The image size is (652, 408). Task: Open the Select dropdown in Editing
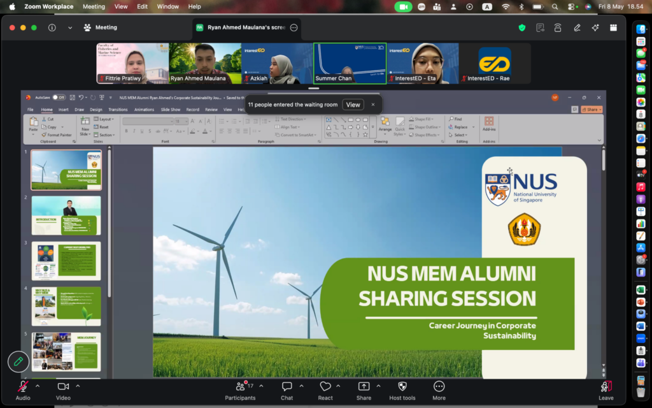pyautogui.click(x=458, y=135)
